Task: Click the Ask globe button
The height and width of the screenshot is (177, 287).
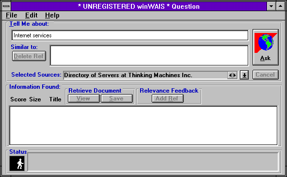Action: 266,47
